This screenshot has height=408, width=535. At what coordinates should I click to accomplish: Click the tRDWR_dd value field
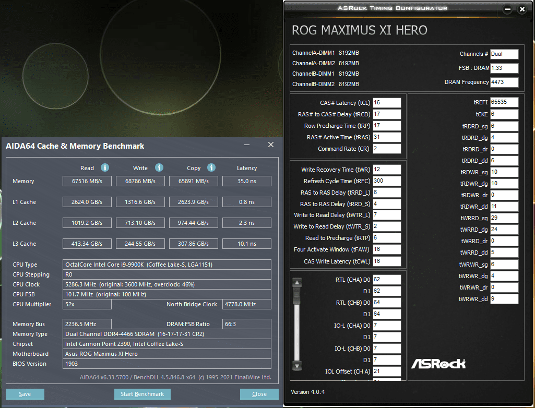pyautogui.click(x=504, y=207)
